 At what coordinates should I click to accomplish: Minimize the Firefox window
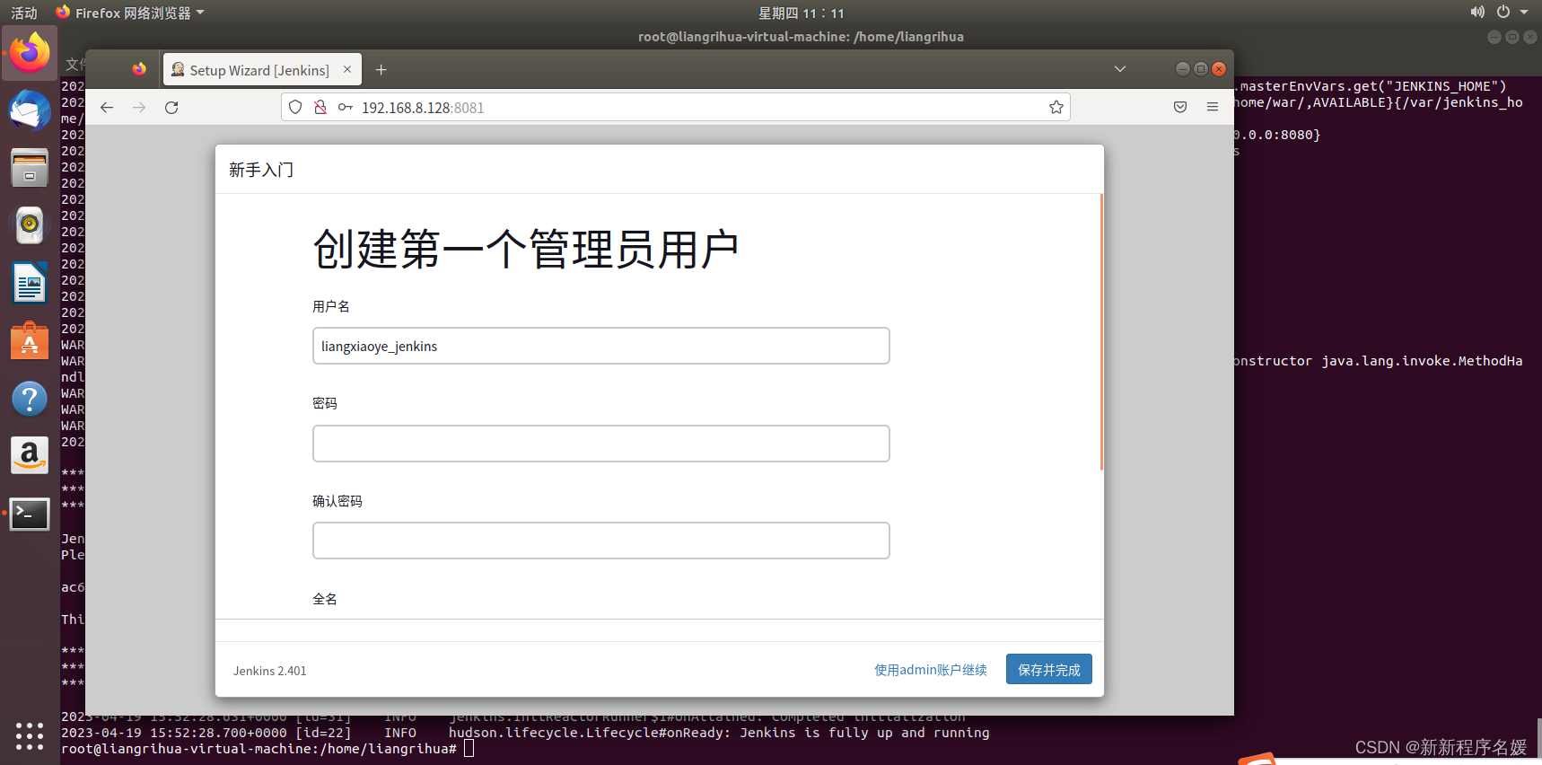pos(1183,69)
